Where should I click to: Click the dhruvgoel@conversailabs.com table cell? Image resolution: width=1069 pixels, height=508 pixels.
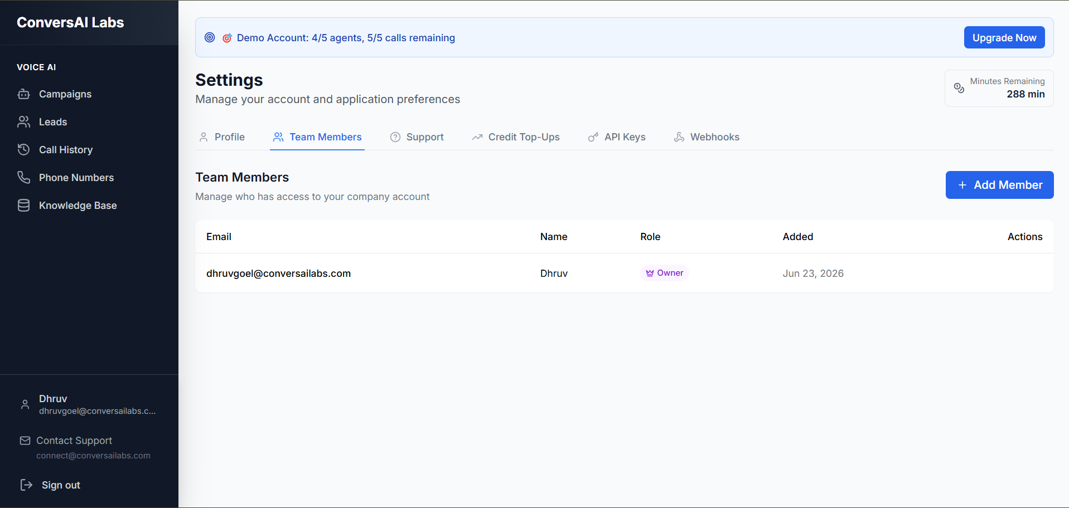pos(278,273)
